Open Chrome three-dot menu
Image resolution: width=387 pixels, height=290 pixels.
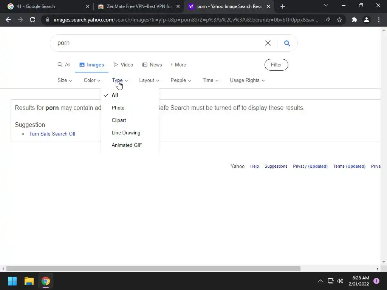click(379, 20)
